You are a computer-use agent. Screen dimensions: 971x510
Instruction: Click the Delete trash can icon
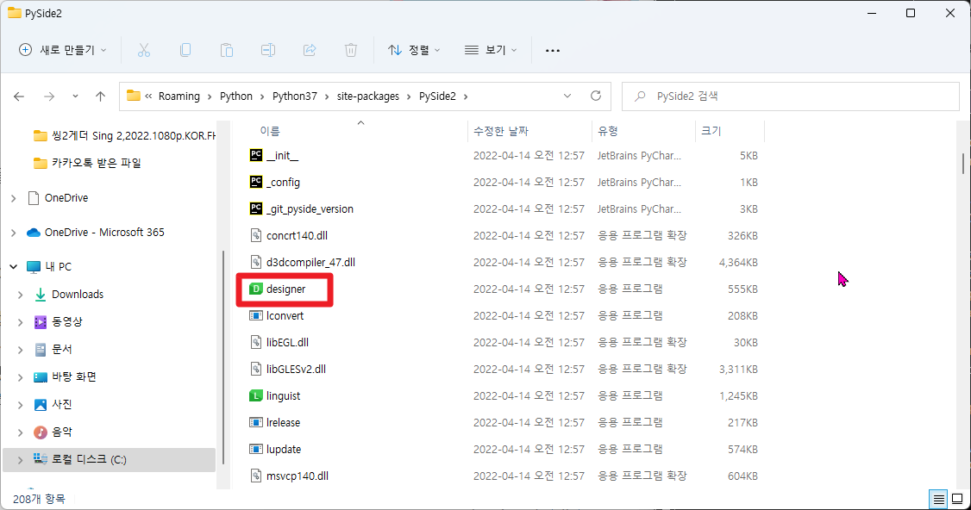[351, 50]
